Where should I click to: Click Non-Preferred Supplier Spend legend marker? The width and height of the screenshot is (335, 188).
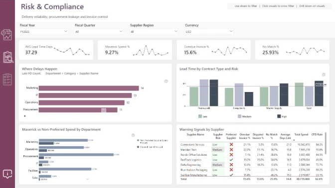[x=138, y=140]
